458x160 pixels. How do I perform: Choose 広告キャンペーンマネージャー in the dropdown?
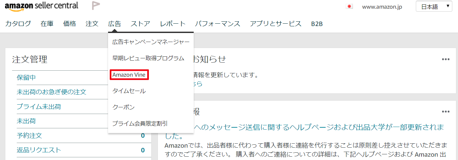pos(151,42)
